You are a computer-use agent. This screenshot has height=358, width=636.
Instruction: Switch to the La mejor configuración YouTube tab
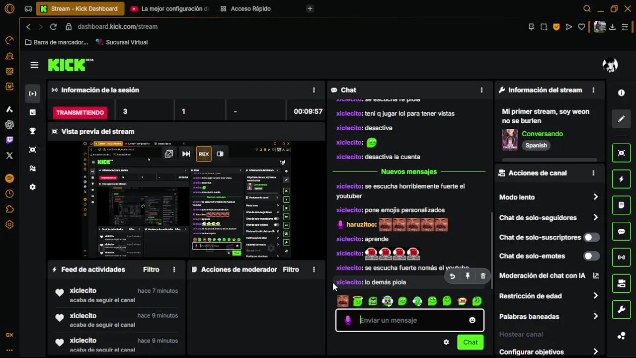tap(170, 8)
